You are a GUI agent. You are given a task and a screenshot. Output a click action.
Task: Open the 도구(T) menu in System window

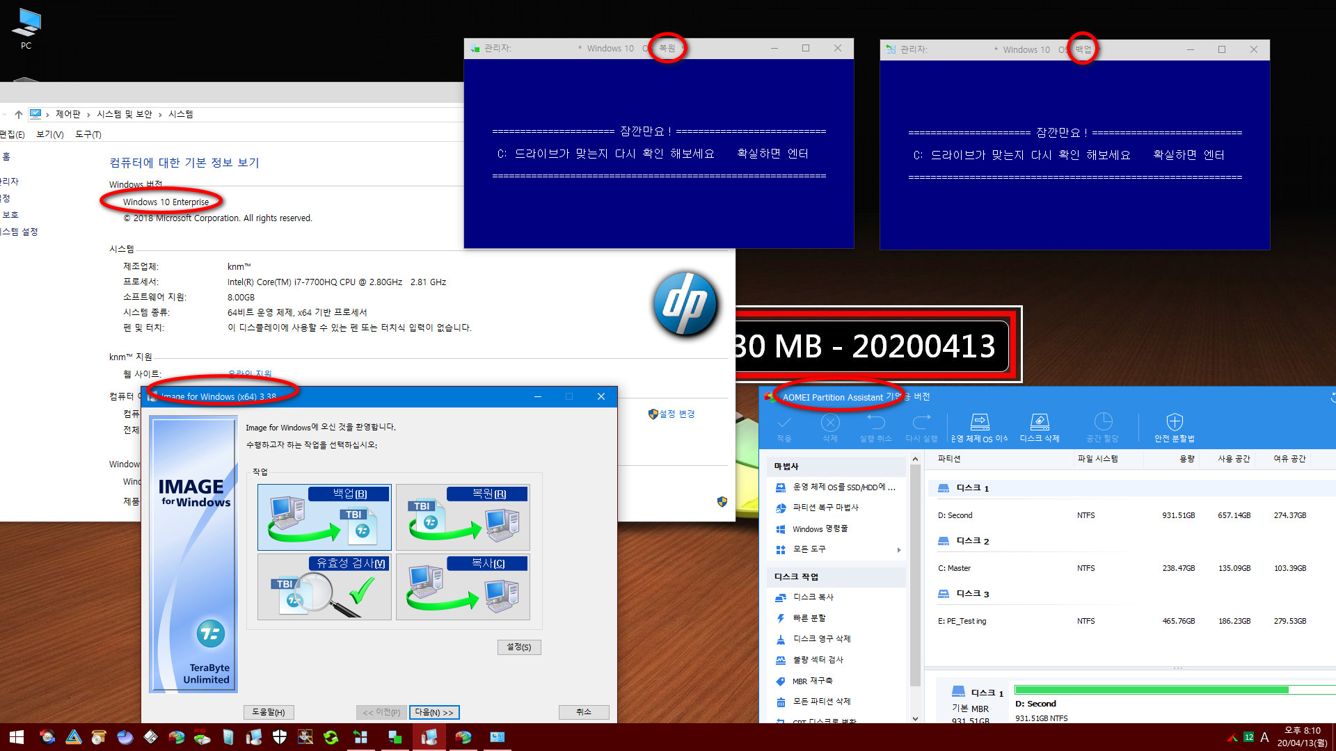88,135
